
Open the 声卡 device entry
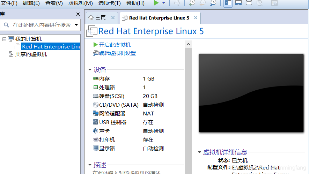coord(104,131)
